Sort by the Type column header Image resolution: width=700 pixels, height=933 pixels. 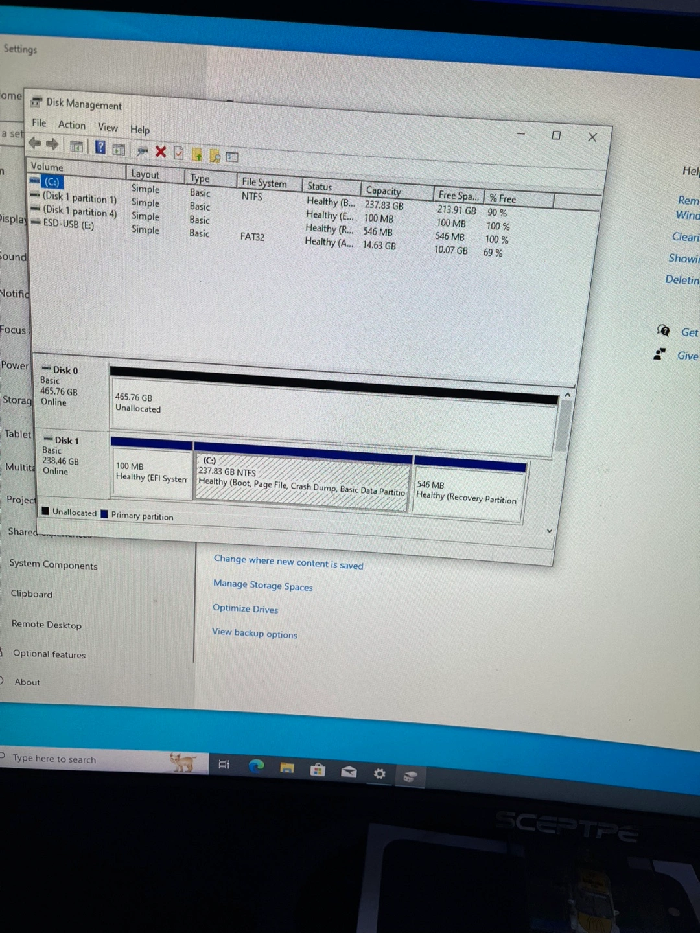211,178
